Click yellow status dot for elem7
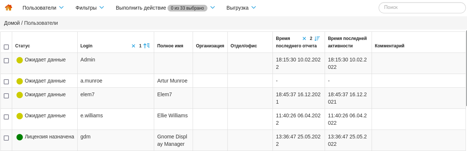The height and width of the screenshot is (151, 467). (x=20, y=95)
